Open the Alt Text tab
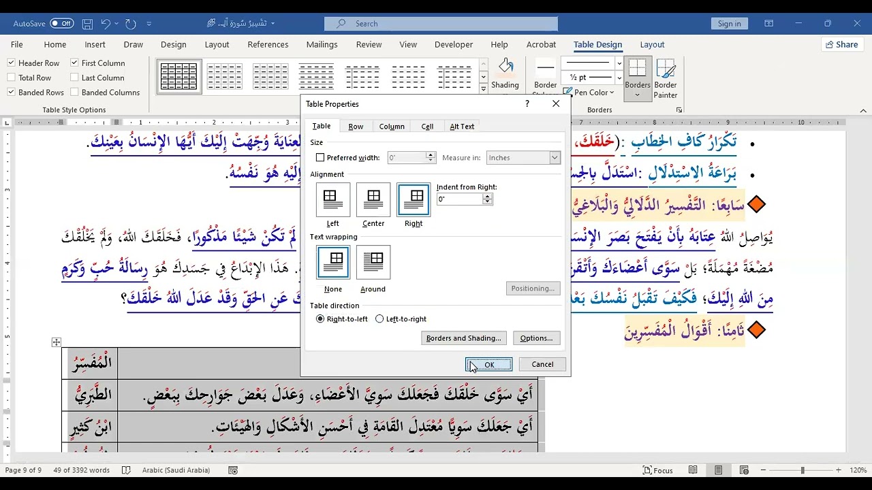 pyautogui.click(x=462, y=127)
